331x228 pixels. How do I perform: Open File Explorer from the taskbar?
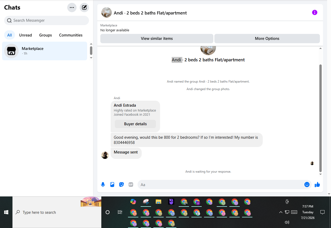pos(159,201)
